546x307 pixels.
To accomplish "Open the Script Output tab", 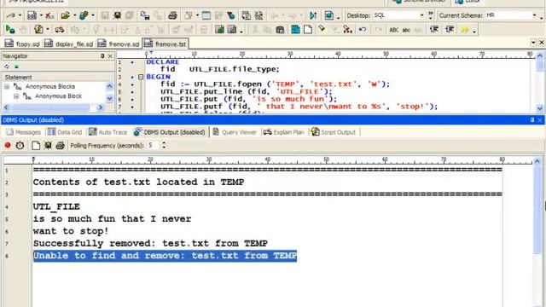I will pyautogui.click(x=334, y=132).
